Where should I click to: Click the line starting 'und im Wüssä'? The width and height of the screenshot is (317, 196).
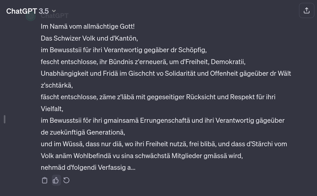(164, 144)
